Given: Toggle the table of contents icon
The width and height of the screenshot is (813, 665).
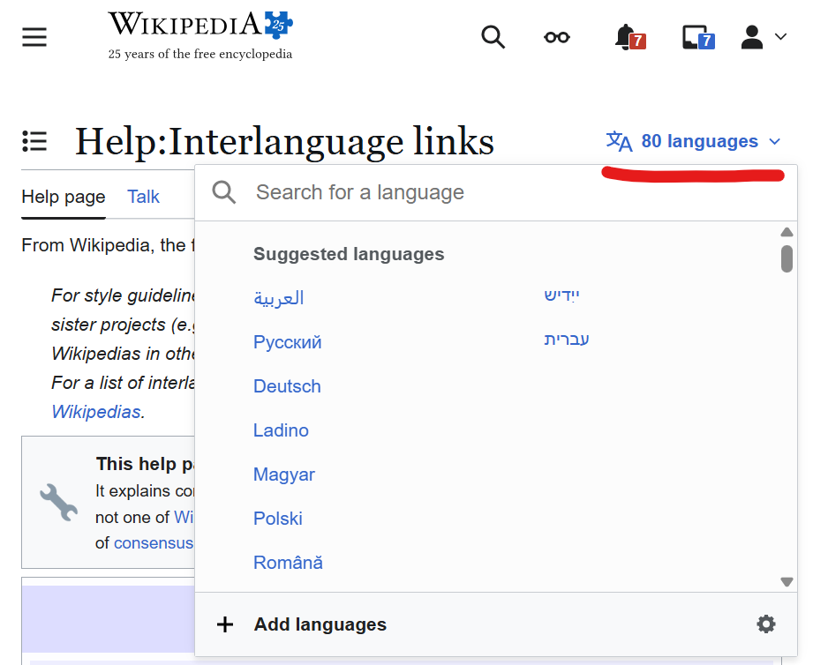Looking at the screenshot, I should click(34, 141).
